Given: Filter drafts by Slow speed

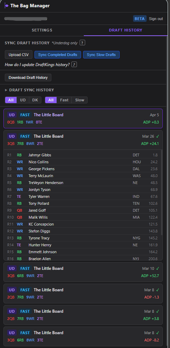Looking at the screenshot, I should [x=79, y=100].
